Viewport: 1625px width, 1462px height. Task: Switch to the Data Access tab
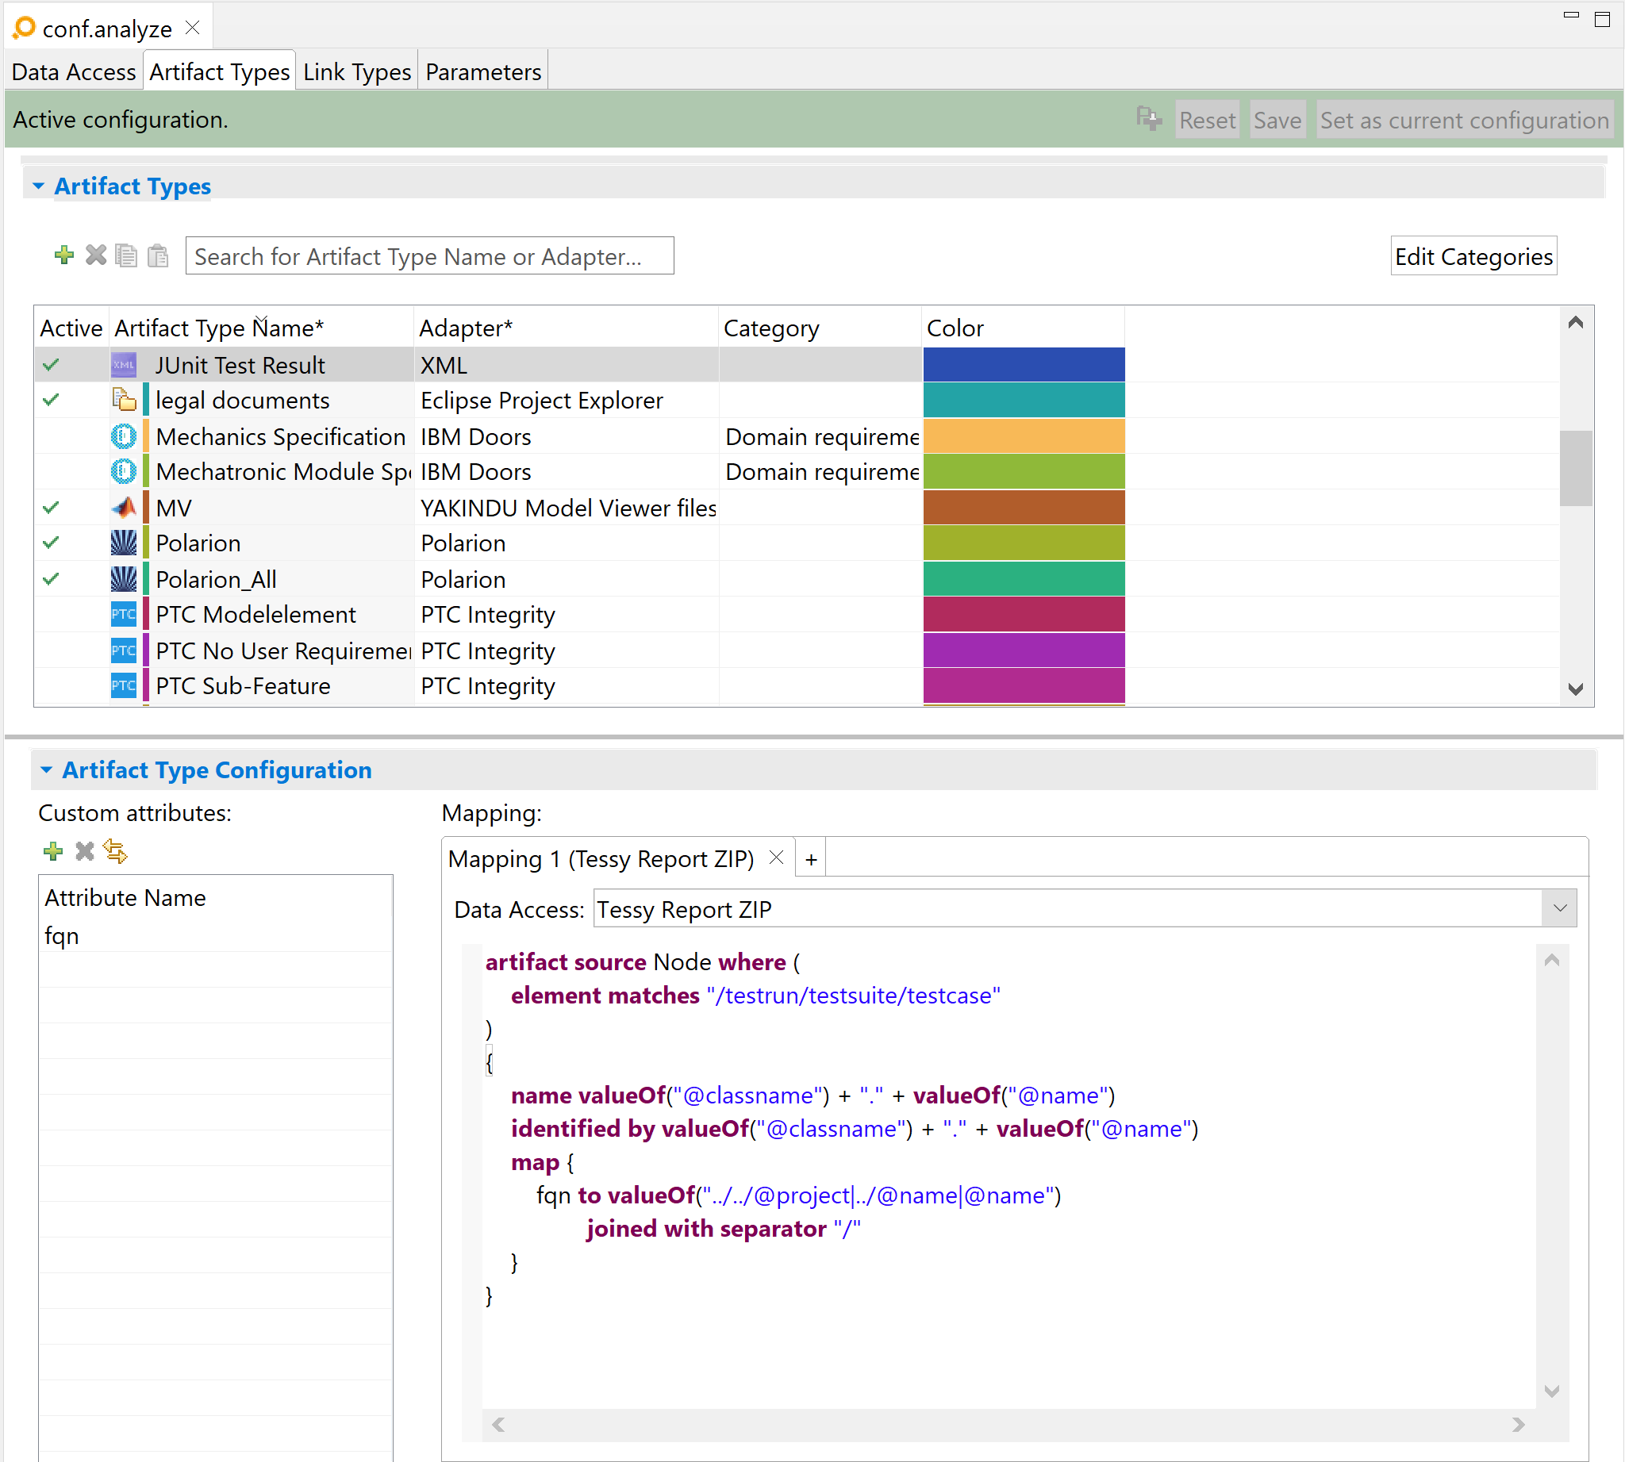click(x=74, y=72)
